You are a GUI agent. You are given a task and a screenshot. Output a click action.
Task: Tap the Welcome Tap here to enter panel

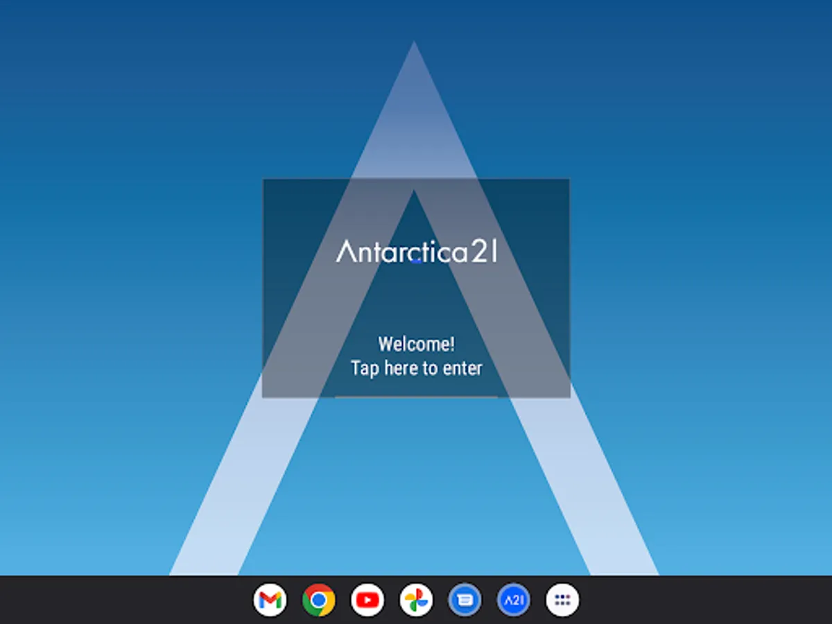coord(416,288)
